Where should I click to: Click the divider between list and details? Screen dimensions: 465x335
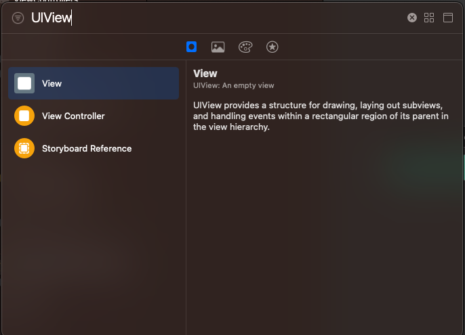coord(186,203)
